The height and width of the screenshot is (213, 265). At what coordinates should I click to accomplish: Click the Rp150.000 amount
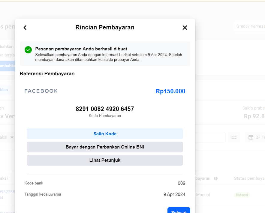[x=170, y=91]
